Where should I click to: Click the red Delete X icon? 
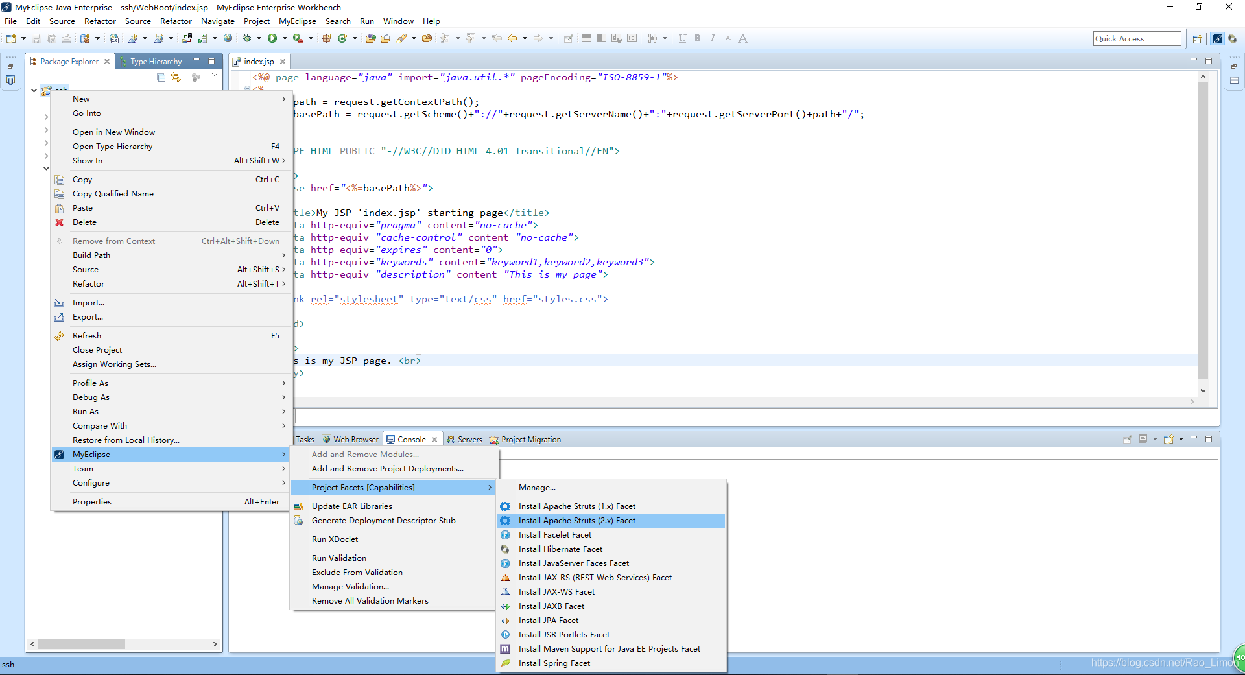[59, 222]
